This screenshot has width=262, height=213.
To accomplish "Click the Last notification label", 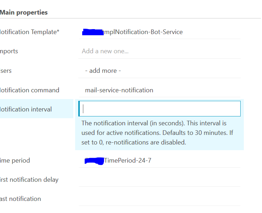I will click(x=20, y=199).
